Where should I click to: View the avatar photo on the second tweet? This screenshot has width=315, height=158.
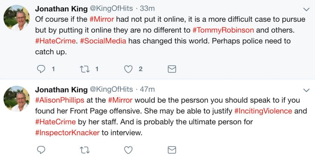coord(16,99)
